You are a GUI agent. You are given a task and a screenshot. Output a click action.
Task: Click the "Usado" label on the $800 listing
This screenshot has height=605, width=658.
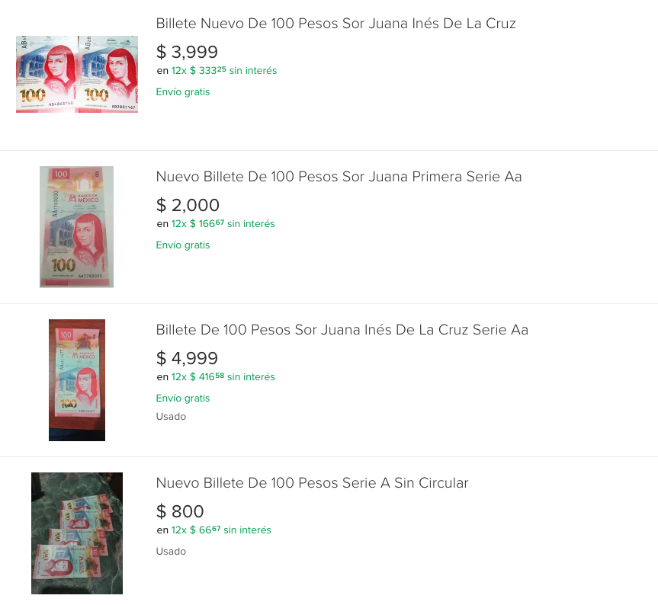[x=171, y=551]
